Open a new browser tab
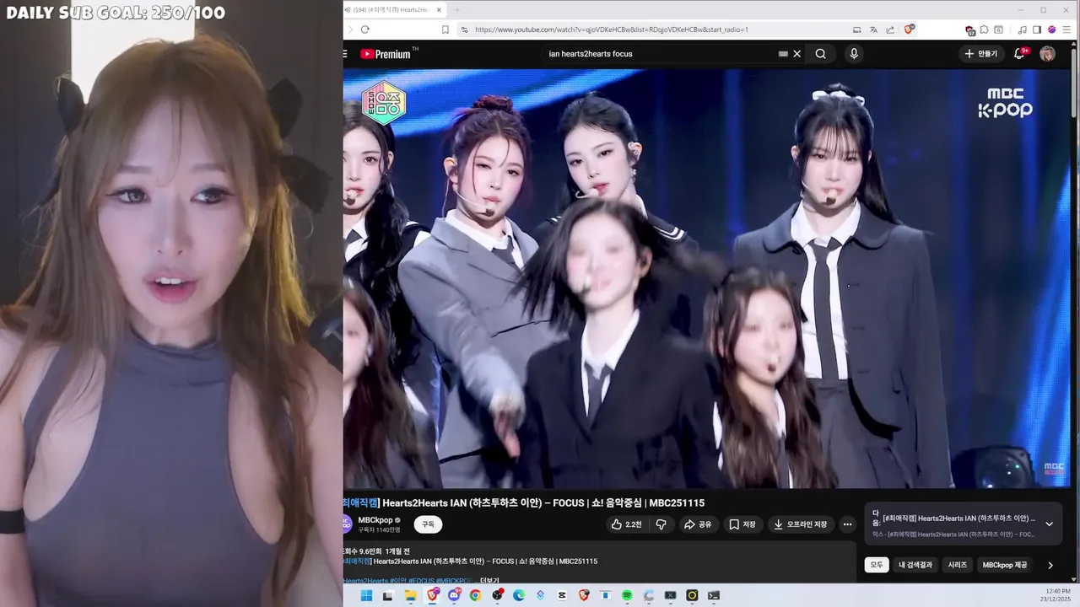This screenshot has height=607, width=1080. pyautogui.click(x=457, y=10)
